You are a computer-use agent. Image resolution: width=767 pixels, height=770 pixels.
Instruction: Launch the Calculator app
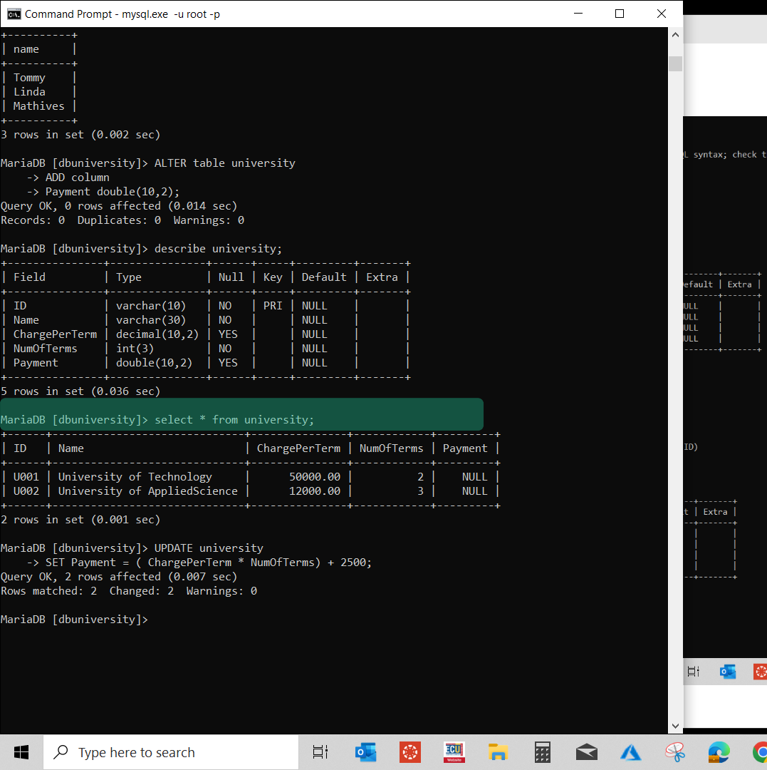[541, 751]
